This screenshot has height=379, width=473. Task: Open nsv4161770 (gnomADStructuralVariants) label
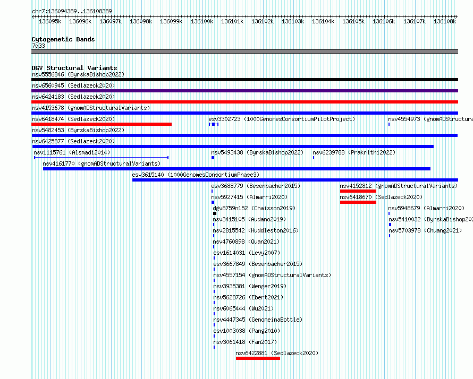(102, 163)
